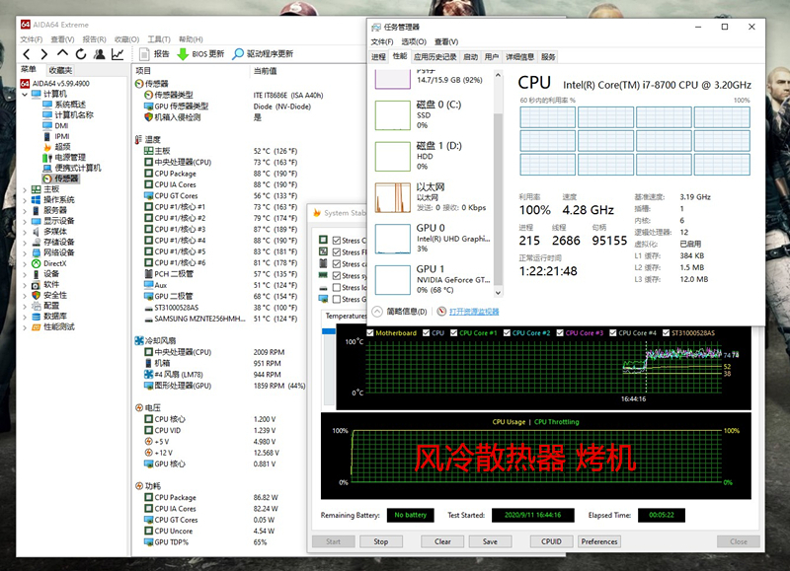Click the user profile icon in AIDA64 toolbar

pos(100,54)
